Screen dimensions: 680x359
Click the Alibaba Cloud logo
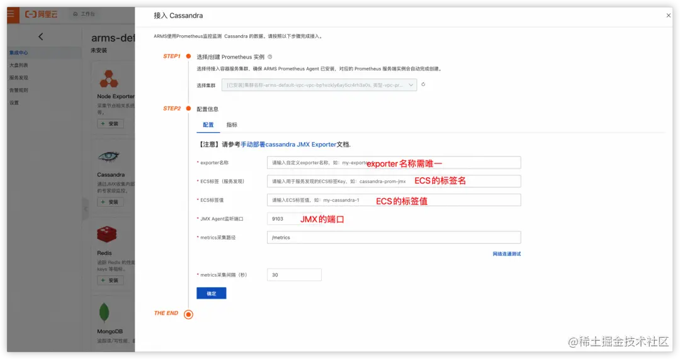(41, 14)
